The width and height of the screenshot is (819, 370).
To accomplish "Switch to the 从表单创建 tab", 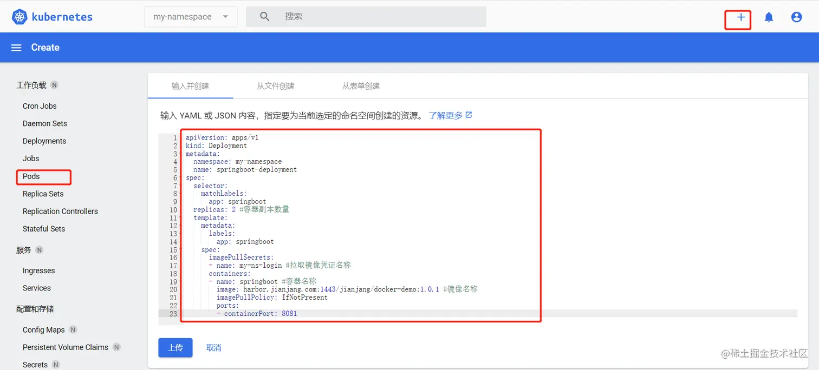I will 361,86.
